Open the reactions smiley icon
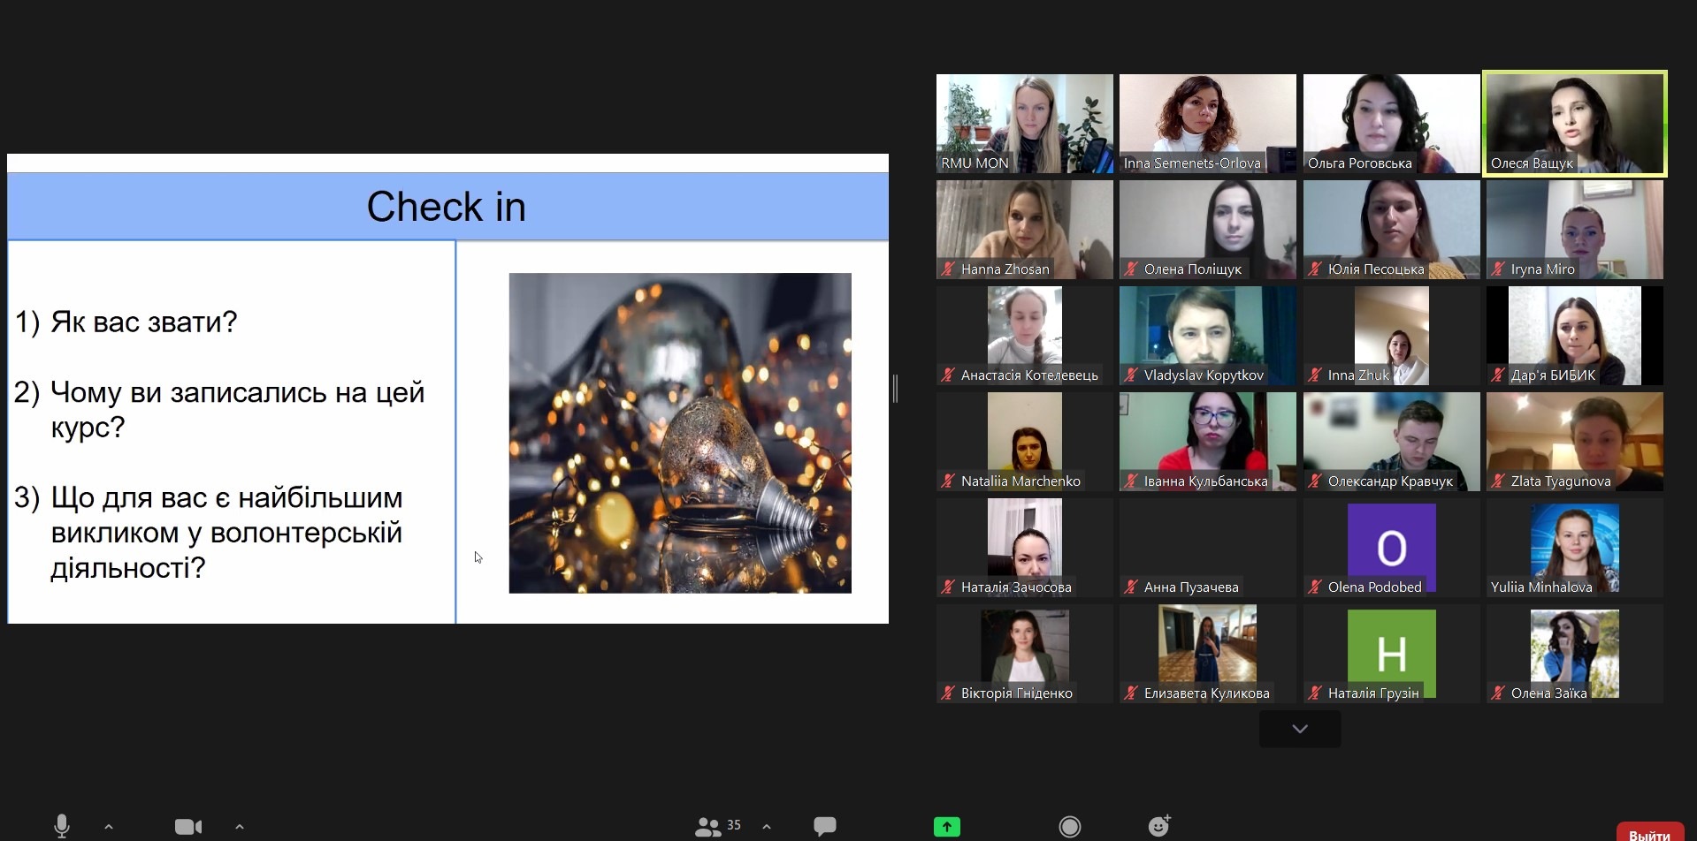Viewport: 1697px width, 841px height. pyautogui.click(x=1158, y=826)
